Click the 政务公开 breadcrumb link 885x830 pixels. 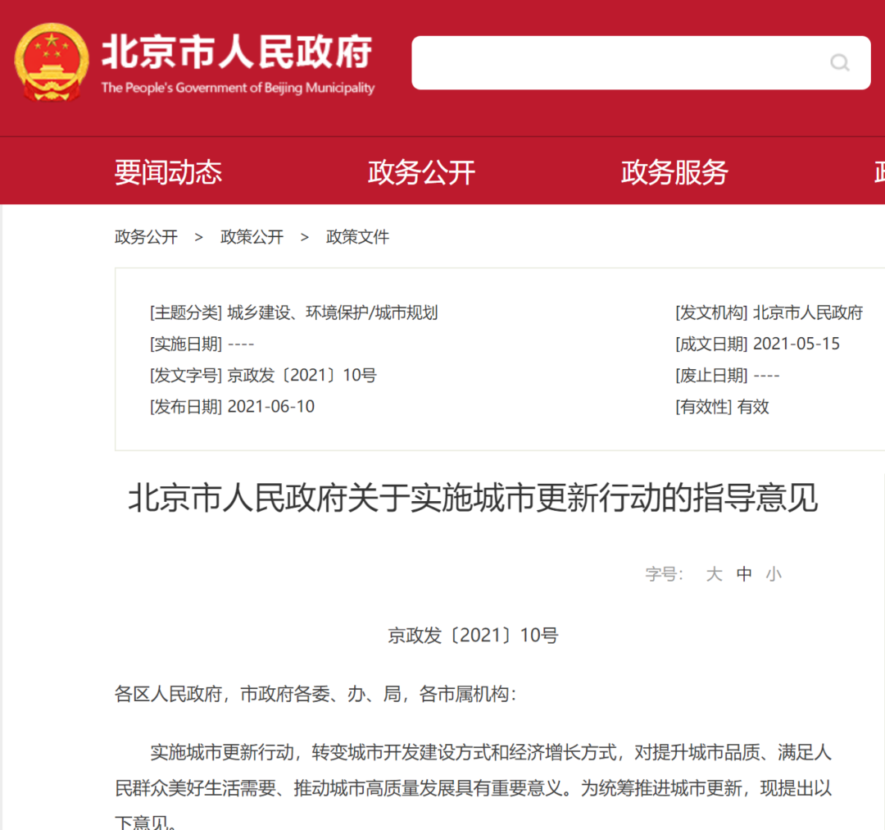click(146, 237)
